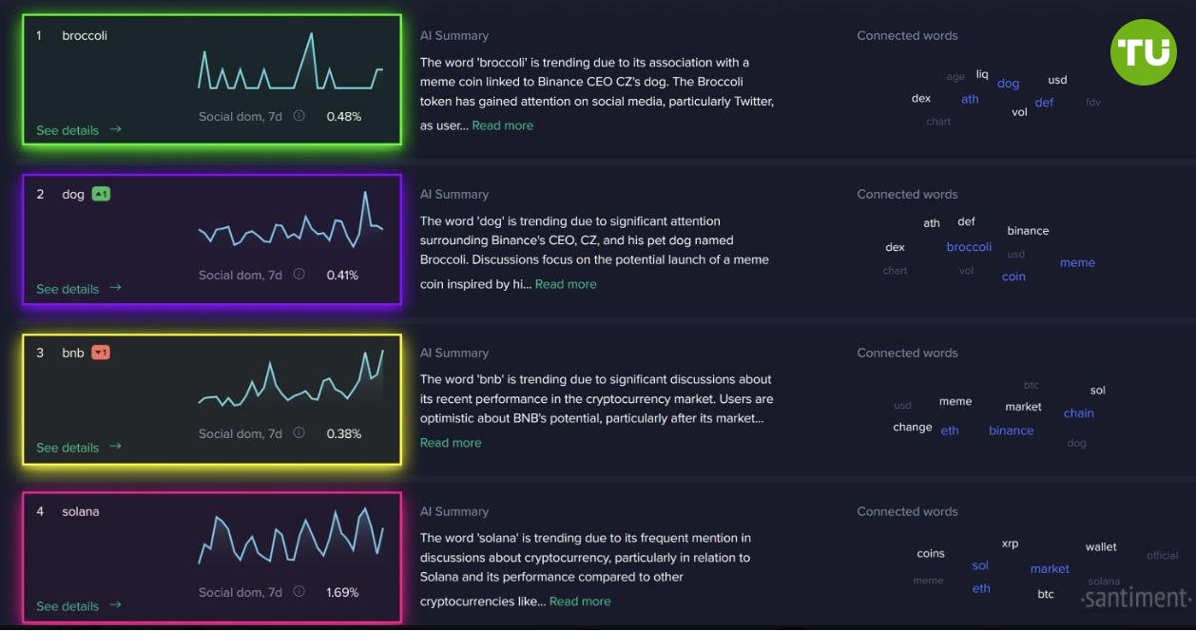Screen dimensions: 1196x631
Task: Expand Read more in bnb AI Summary
Action: pos(451,443)
